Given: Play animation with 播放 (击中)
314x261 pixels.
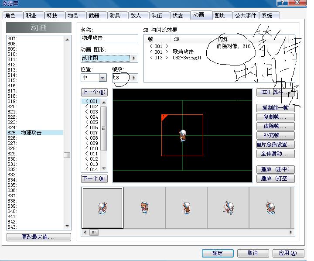Looking at the screenshot, I should click(275, 169).
